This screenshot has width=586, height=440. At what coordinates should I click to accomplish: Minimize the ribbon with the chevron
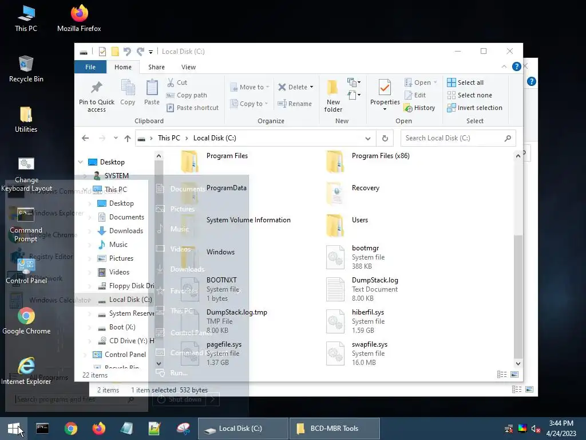pos(504,66)
